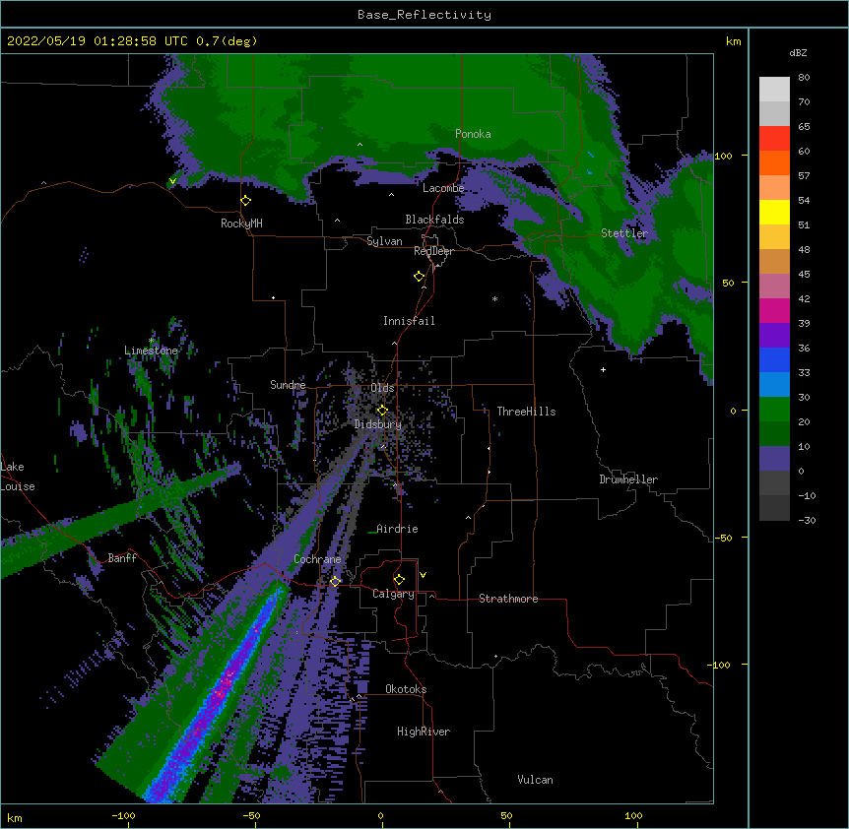Click the 50 tick label on right axis

tap(728, 283)
